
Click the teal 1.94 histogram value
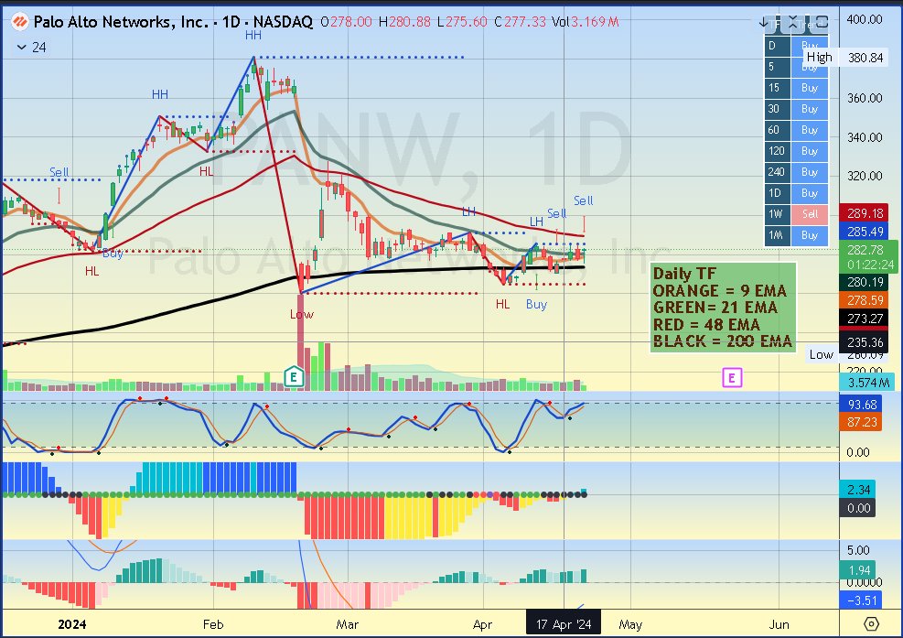pyautogui.click(x=859, y=570)
